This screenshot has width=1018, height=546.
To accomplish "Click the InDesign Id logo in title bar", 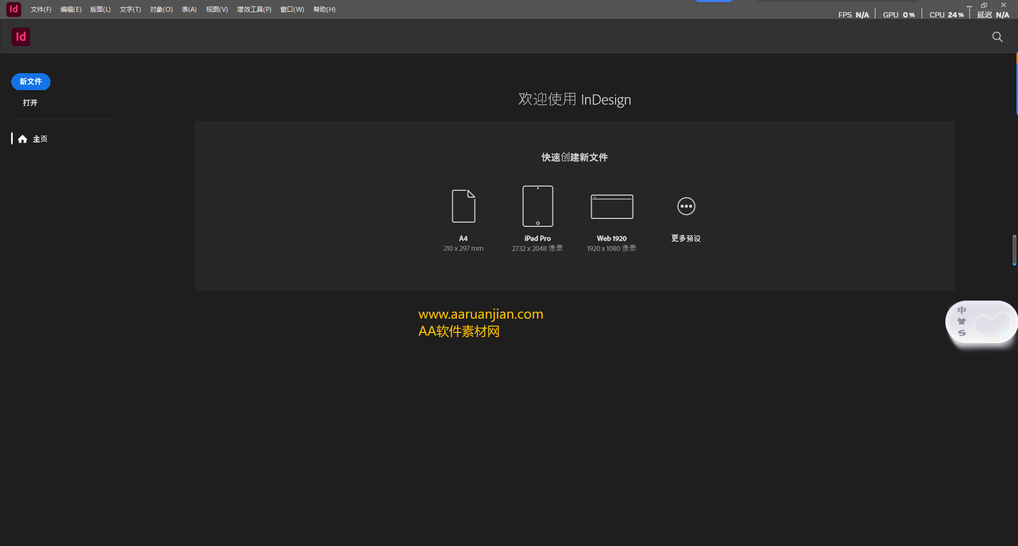I will click(x=13, y=9).
